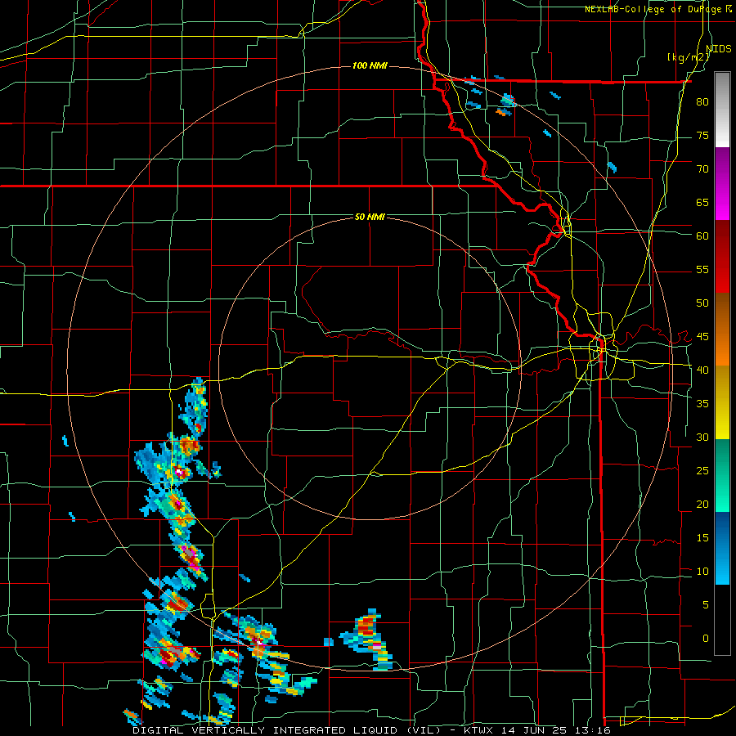Select the 55 value on the color scale
The width and height of the screenshot is (736, 736).
tap(702, 270)
